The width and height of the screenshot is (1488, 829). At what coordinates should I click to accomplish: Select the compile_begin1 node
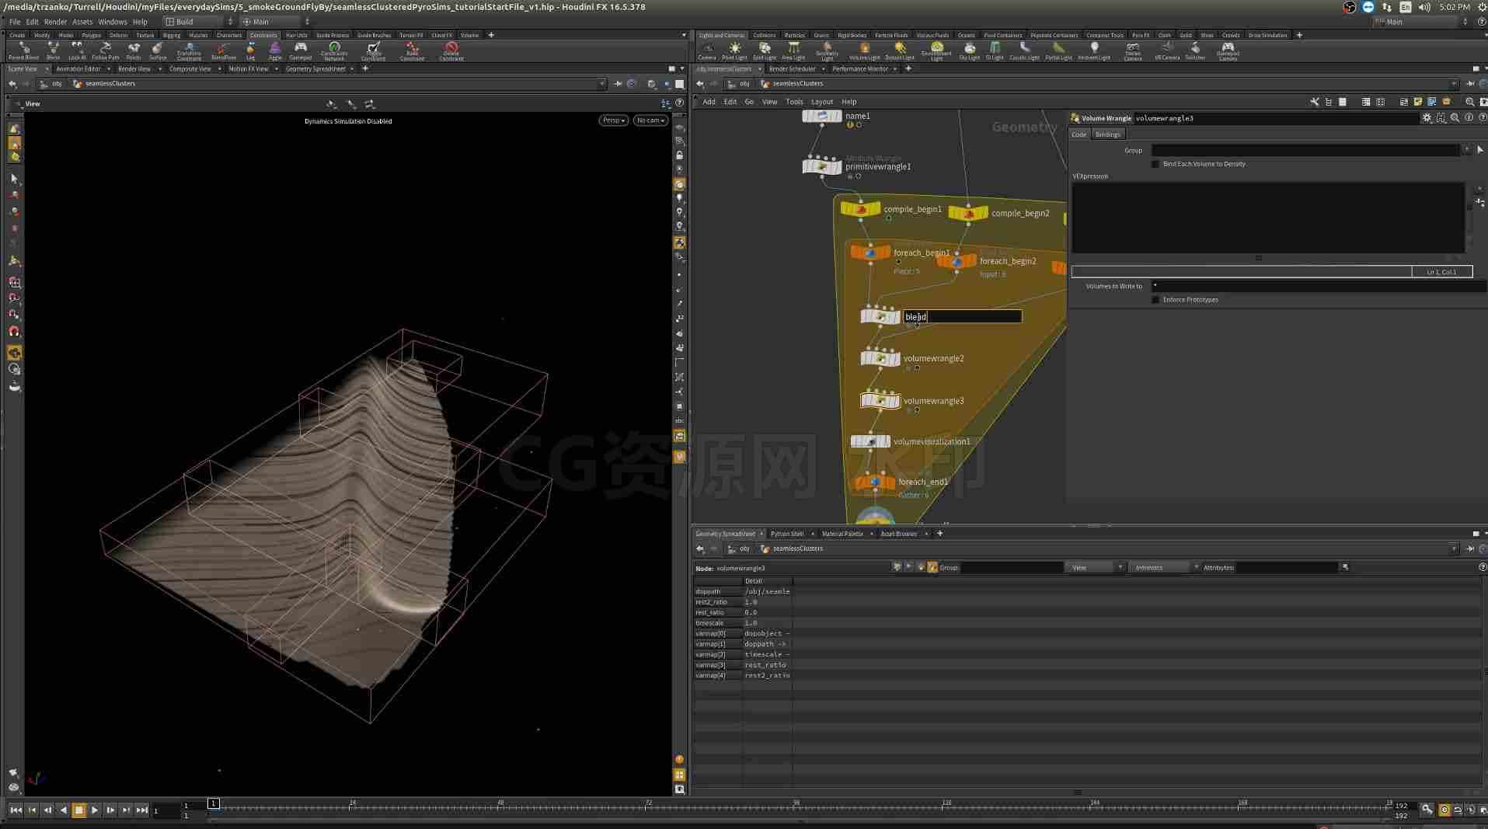tap(860, 209)
